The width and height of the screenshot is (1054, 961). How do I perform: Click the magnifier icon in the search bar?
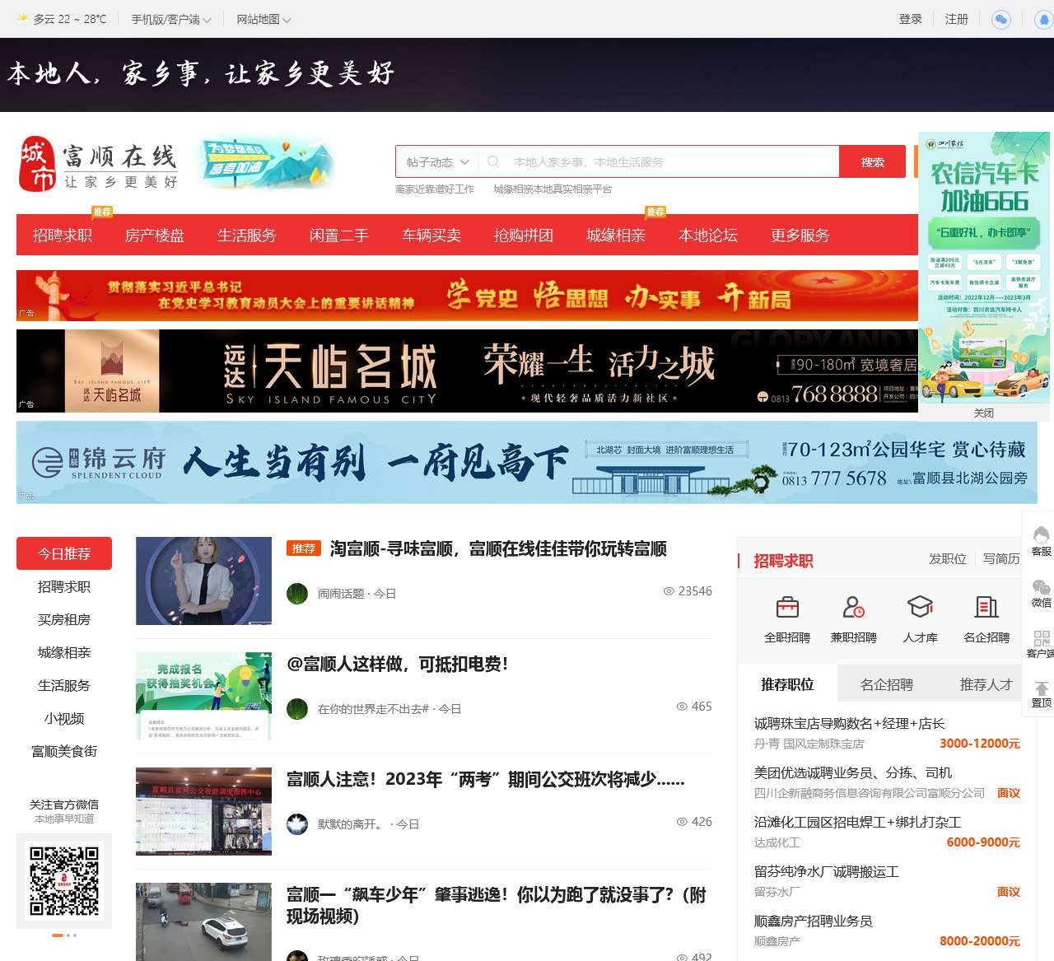[x=493, y=161]
